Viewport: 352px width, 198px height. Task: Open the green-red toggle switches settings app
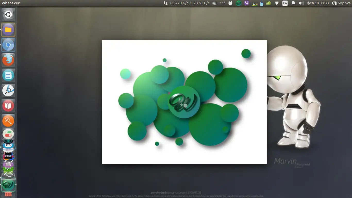8,134
